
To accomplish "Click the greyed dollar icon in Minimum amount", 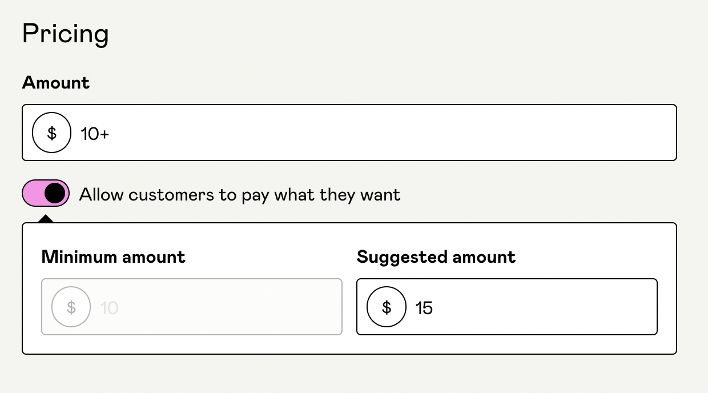I will (71, 307).
